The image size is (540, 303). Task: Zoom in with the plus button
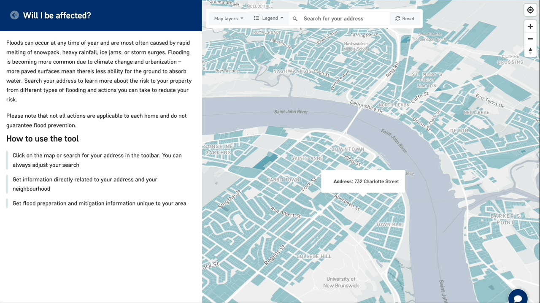530,26
